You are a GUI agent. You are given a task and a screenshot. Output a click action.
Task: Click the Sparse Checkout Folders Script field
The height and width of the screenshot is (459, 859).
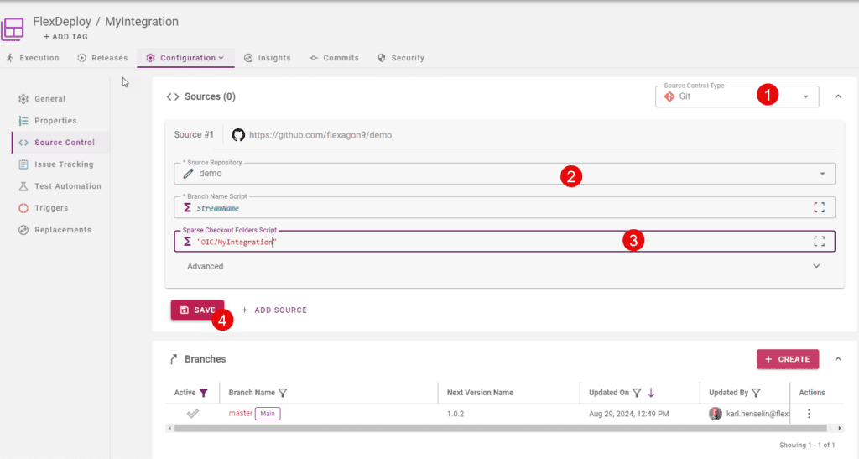(504, 242)
